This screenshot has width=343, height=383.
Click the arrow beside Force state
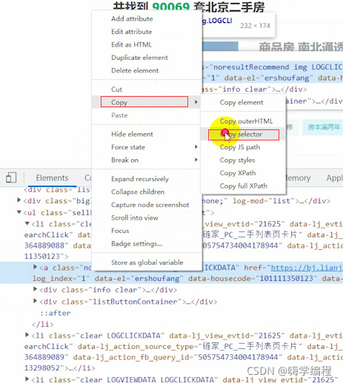[196, 147]
